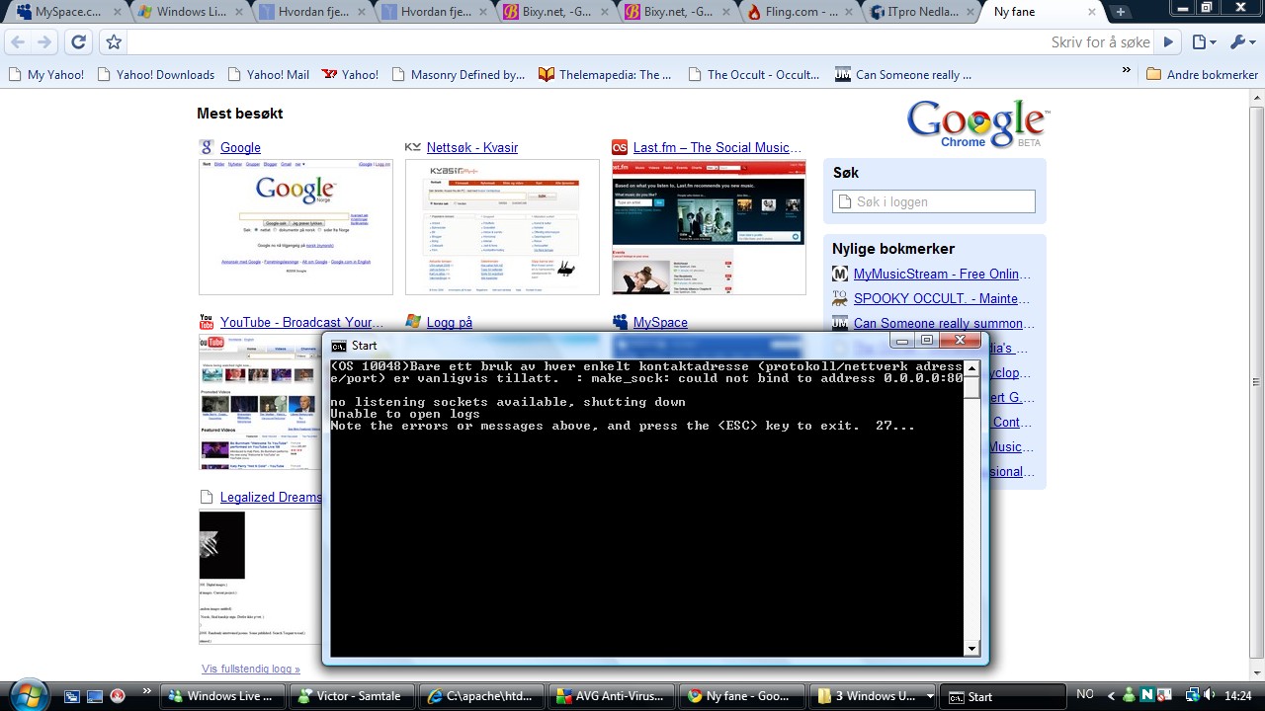This screenshot has height=711, width=1265.
Task: Click the clock showing 14:24
Action: (x=1238, y=696)
